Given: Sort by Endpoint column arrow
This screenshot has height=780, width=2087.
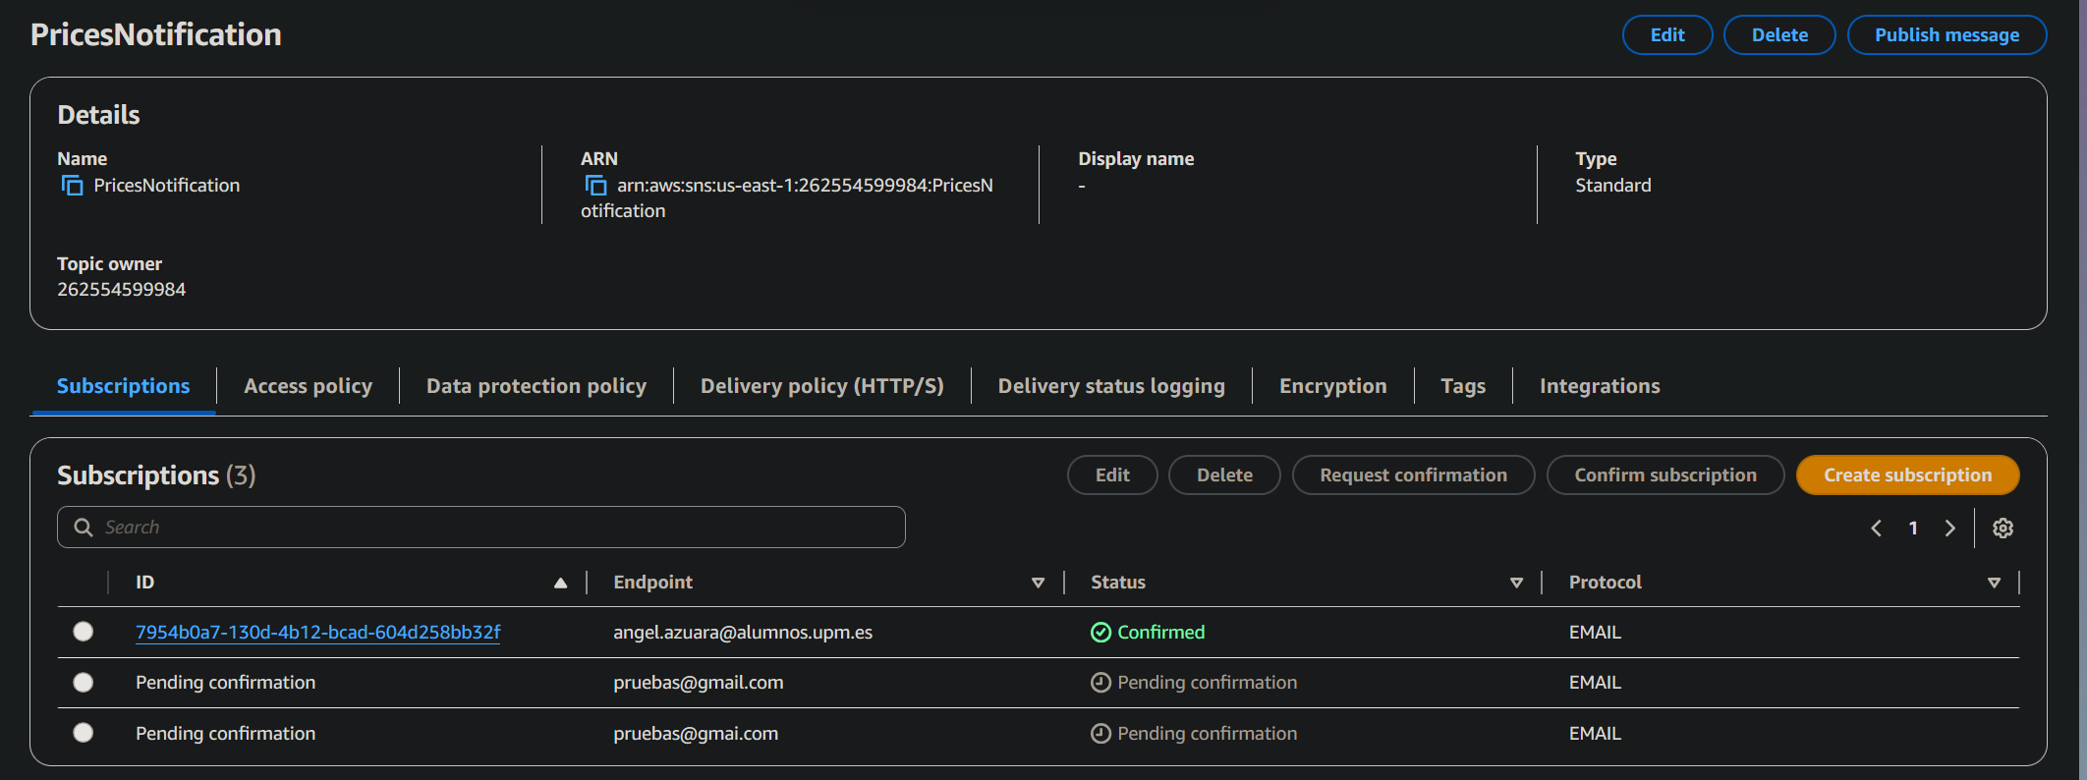Looking at the screenshot, I should pos(1038,583).
